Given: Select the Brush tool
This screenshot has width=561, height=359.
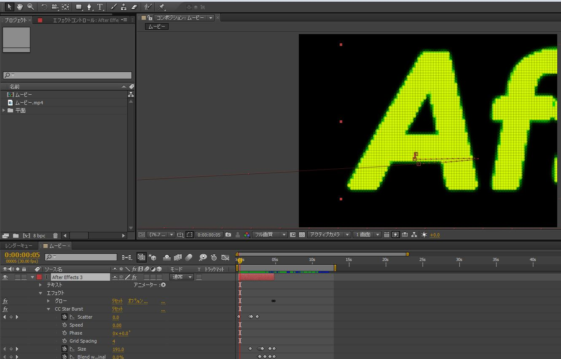Looking at the screenshot, I should click(x=113, y=7).
